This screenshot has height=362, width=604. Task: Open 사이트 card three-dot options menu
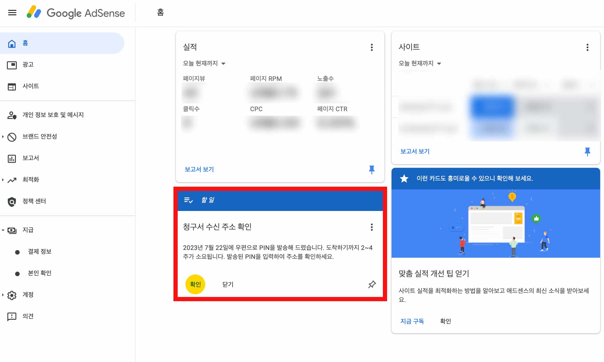[x=587, y=47]
